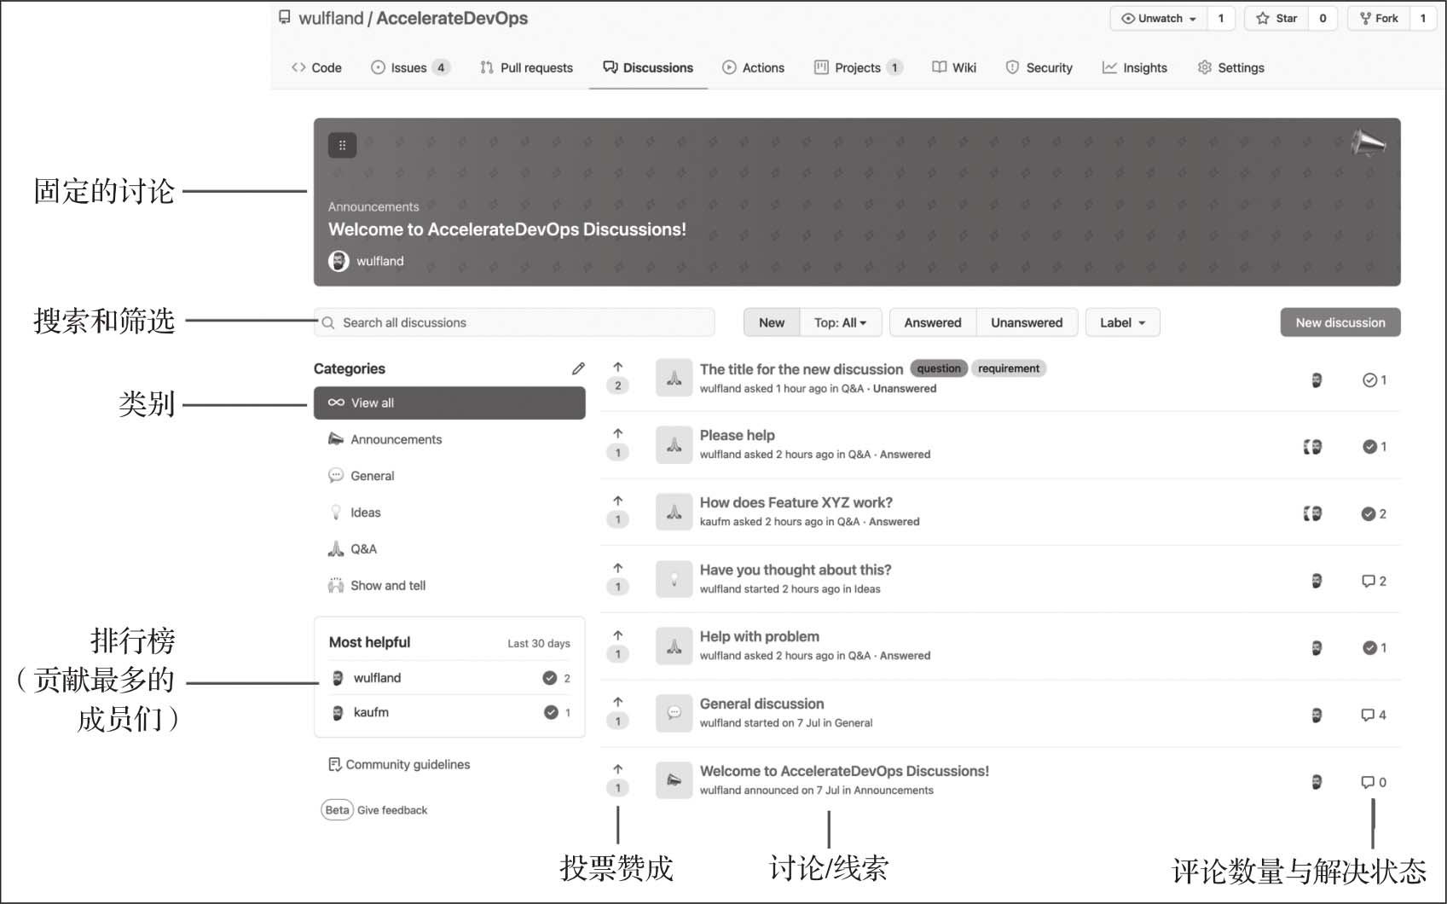Image resolution: width=1447 pixels, height=904 pixels.
Task: Open Community guidelines link
Action: point(399,765)
